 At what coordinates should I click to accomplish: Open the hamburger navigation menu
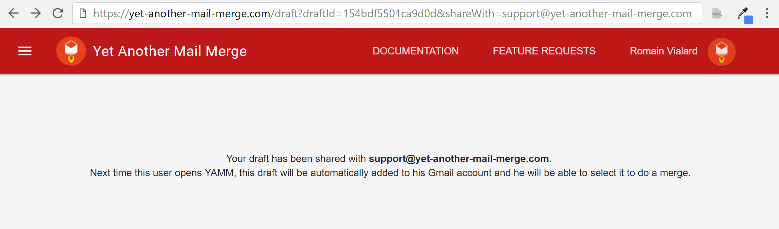coord(25,51)
